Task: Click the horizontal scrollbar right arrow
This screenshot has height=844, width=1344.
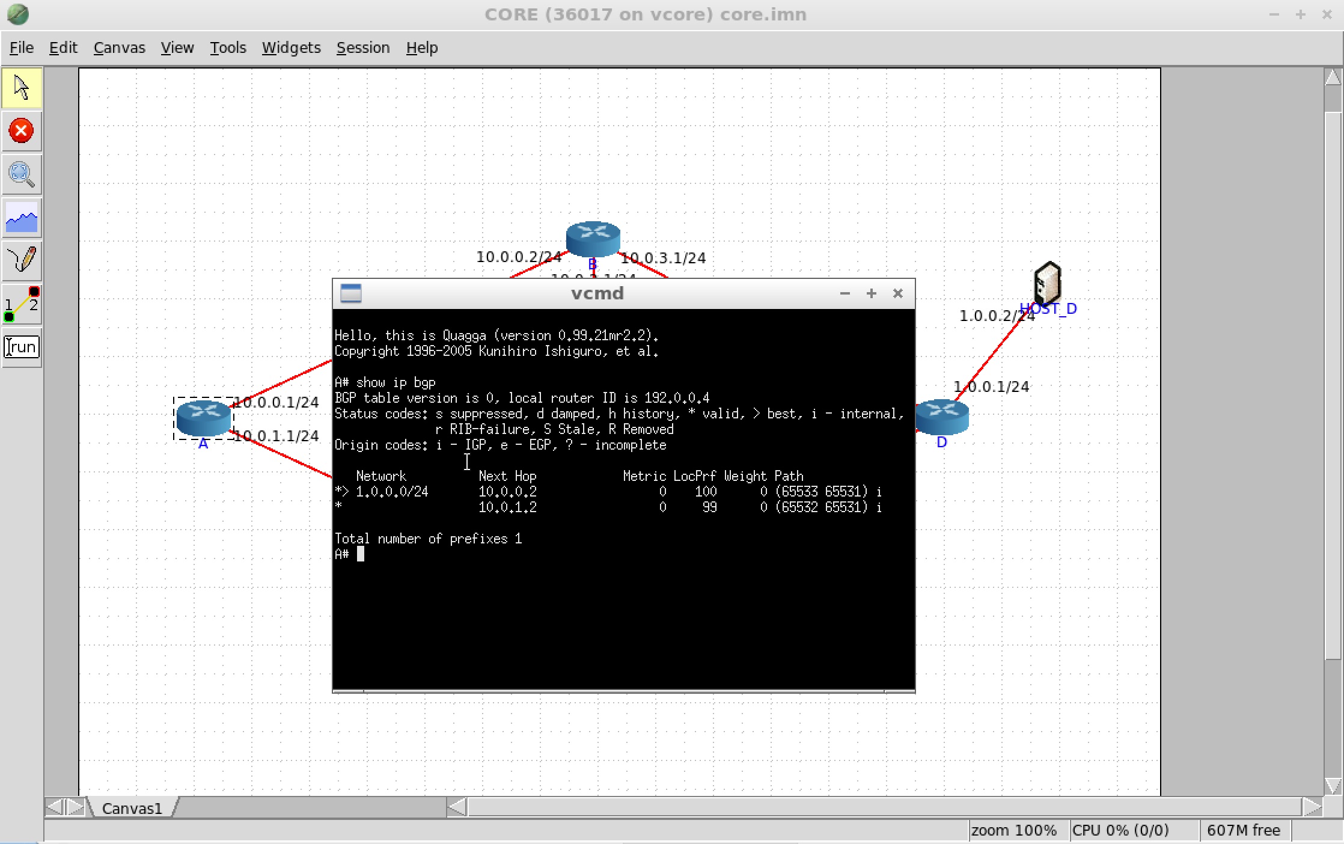Action: click(x=1312, y=807)
